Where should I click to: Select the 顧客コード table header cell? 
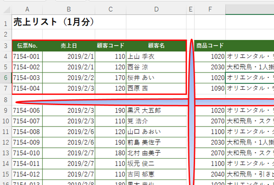click(111, 45)
